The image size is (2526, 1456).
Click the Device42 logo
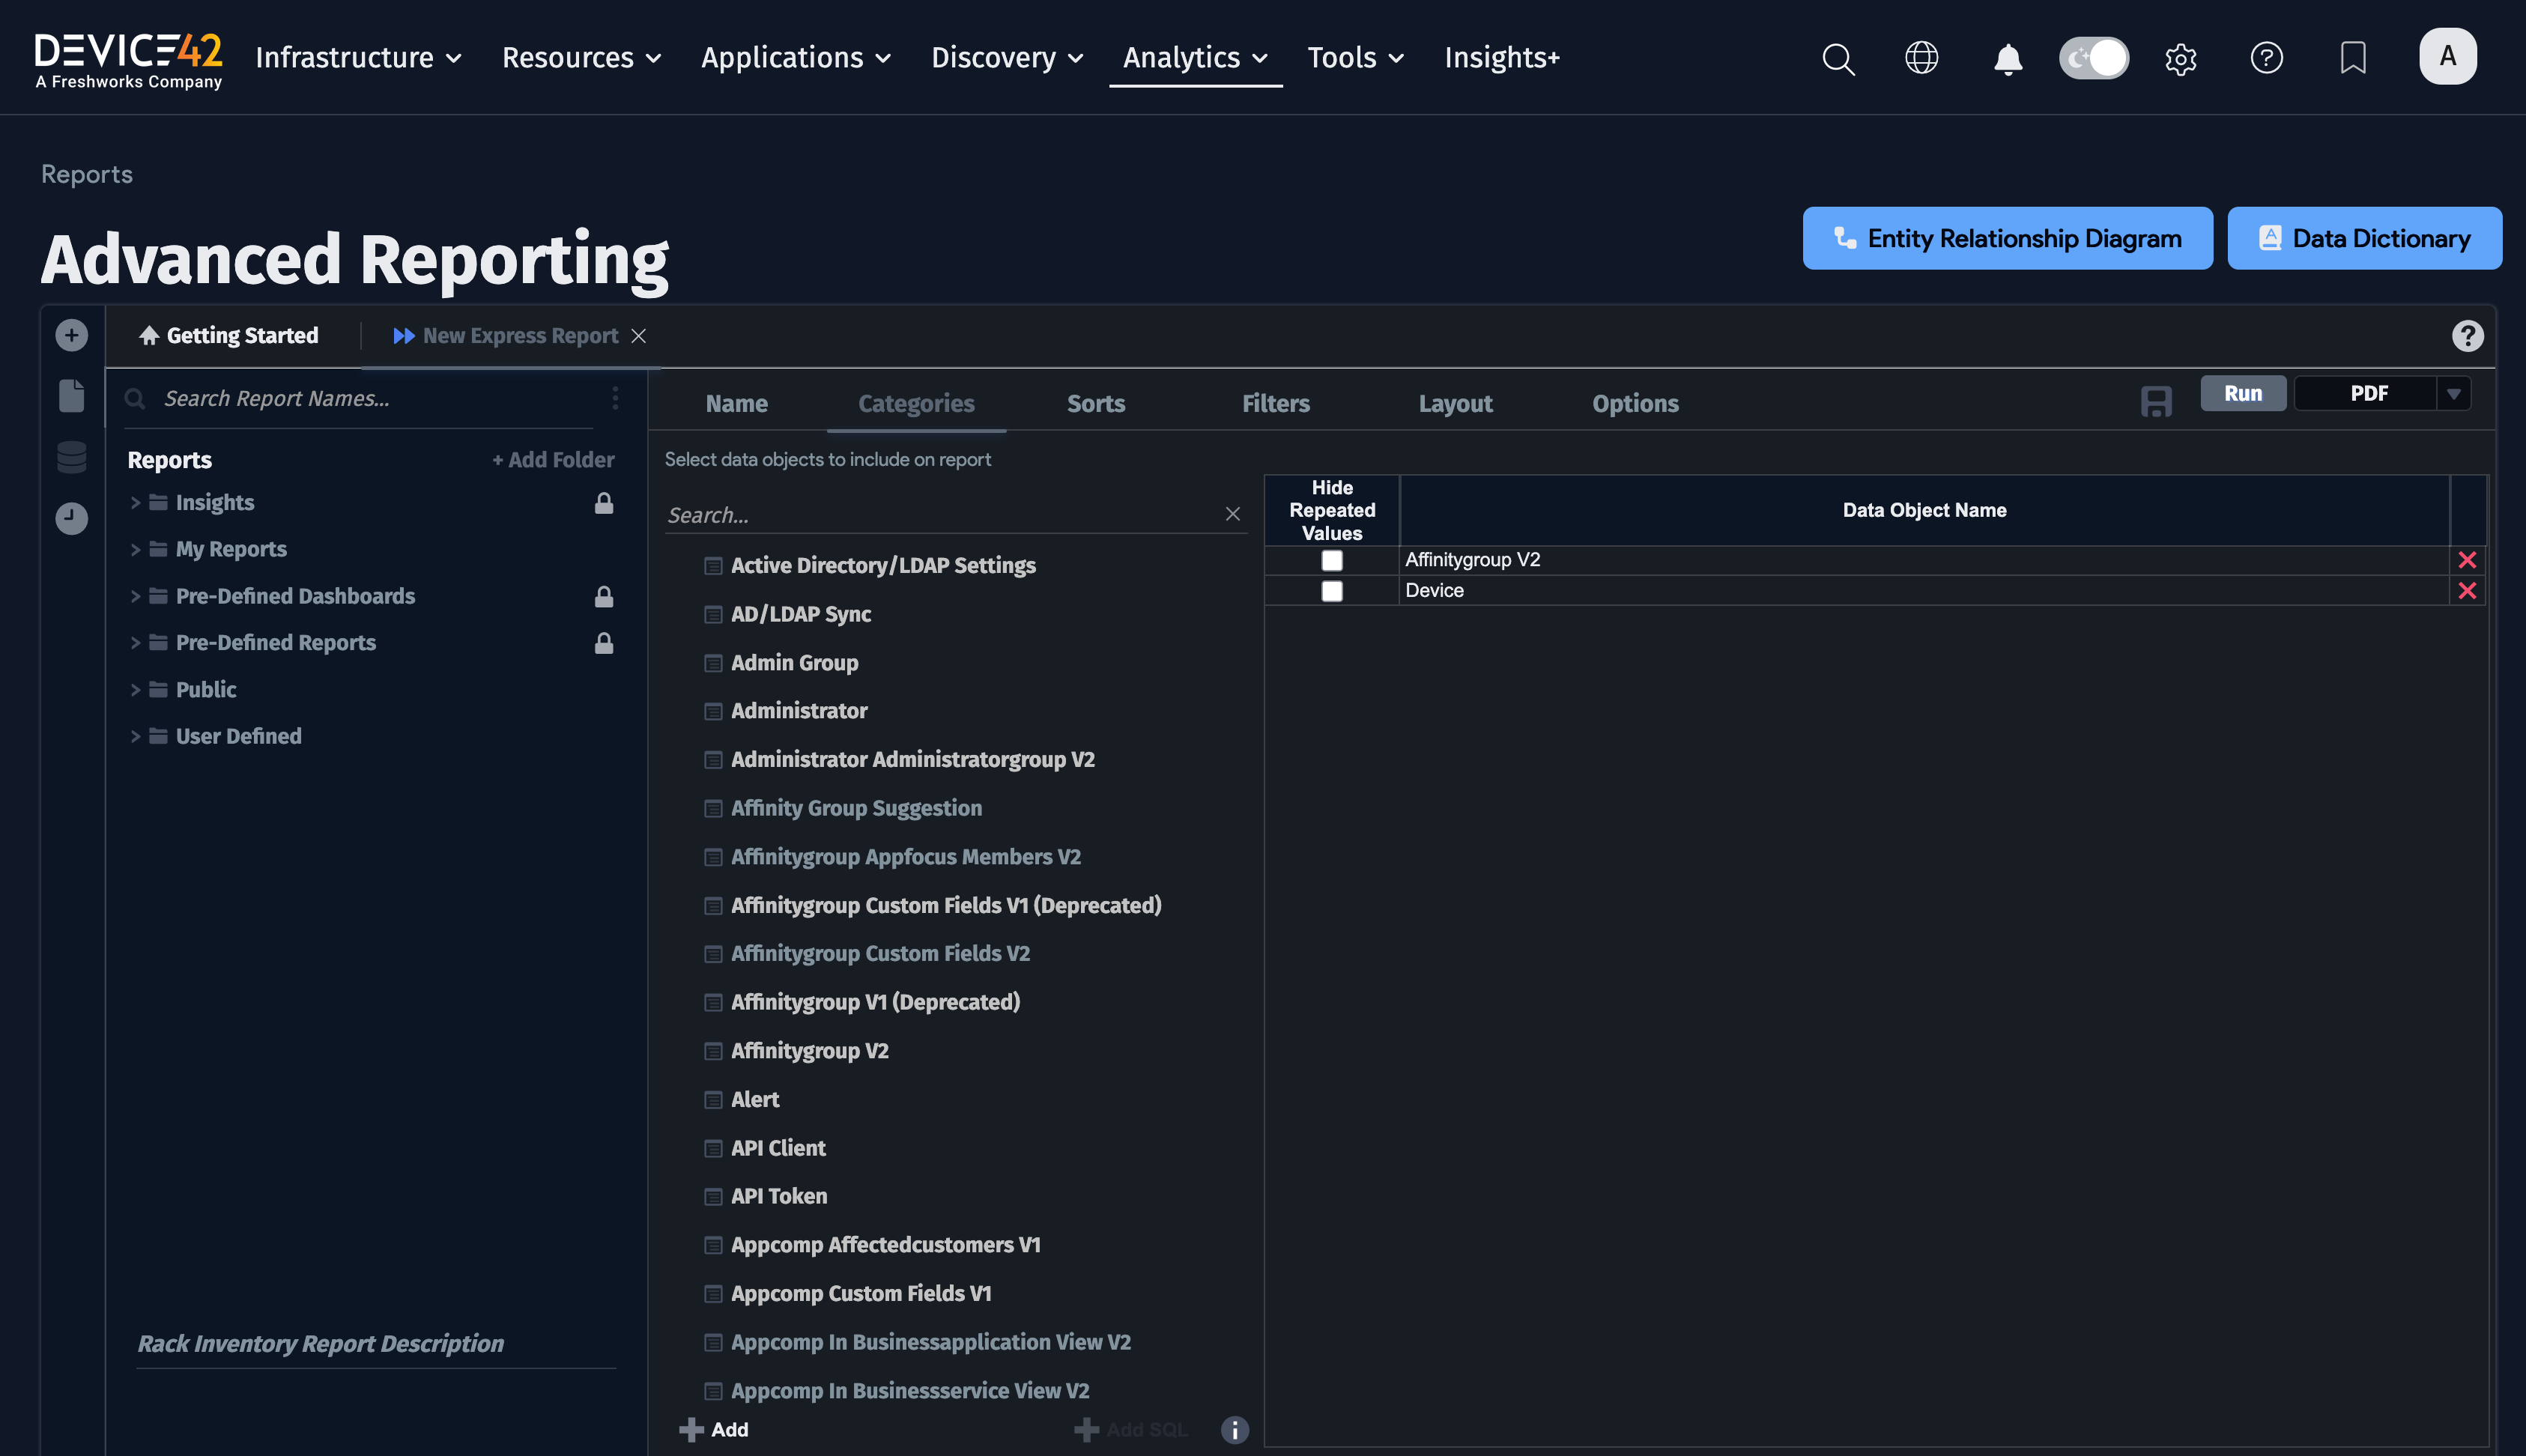pyautogui.click(x=129, y=61)
